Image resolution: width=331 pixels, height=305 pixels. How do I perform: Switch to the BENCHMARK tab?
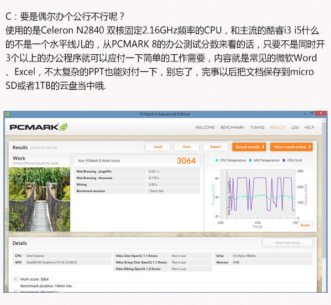click(232, 127)
